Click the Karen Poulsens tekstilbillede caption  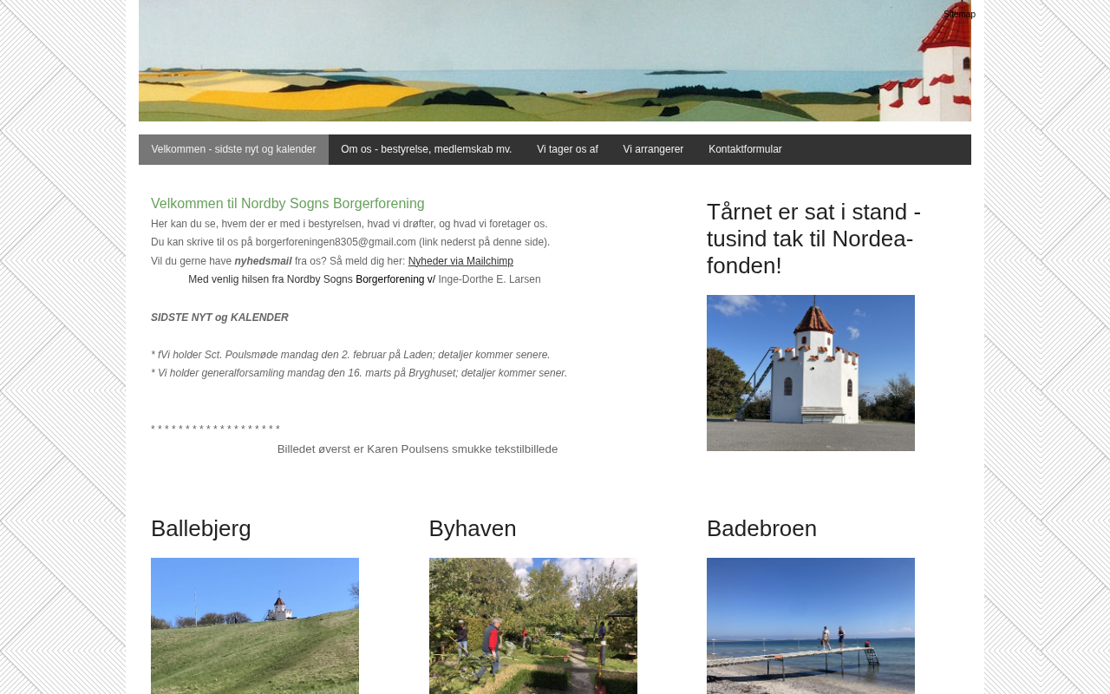(417, 449)
